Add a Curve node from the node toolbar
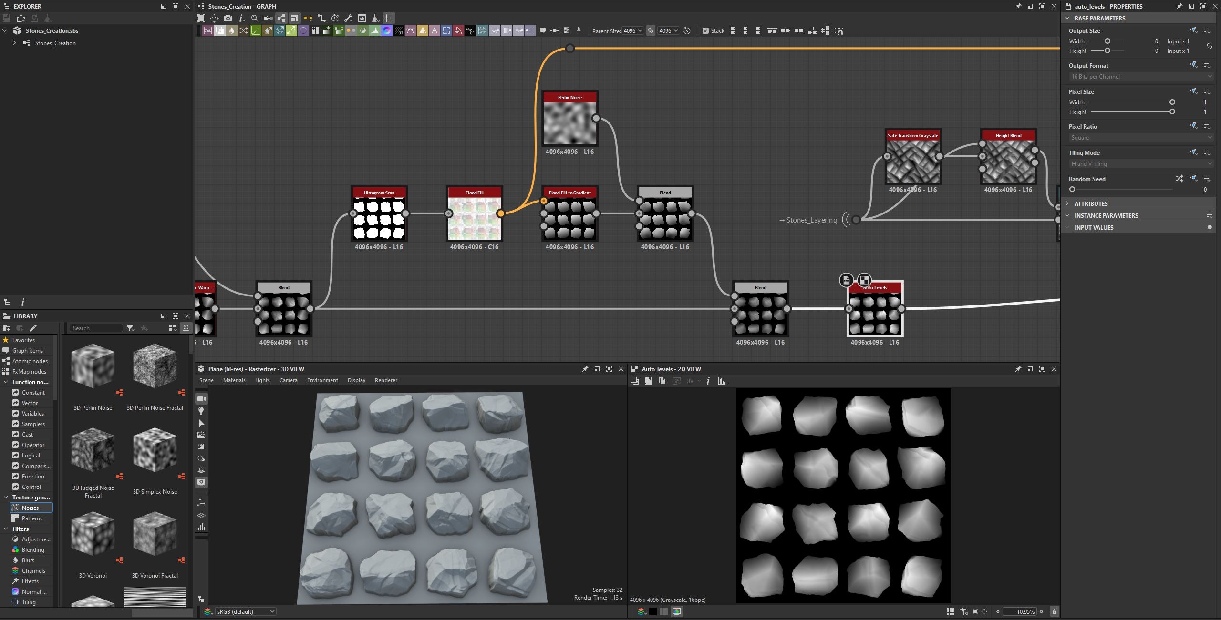1221x620 pixels. [x=256, y=31]
